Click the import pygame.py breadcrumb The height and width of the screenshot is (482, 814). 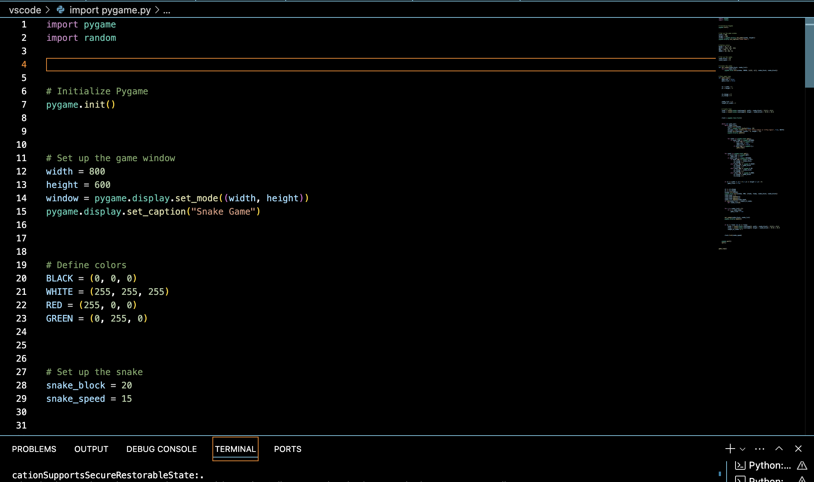(x=110, y=10)
